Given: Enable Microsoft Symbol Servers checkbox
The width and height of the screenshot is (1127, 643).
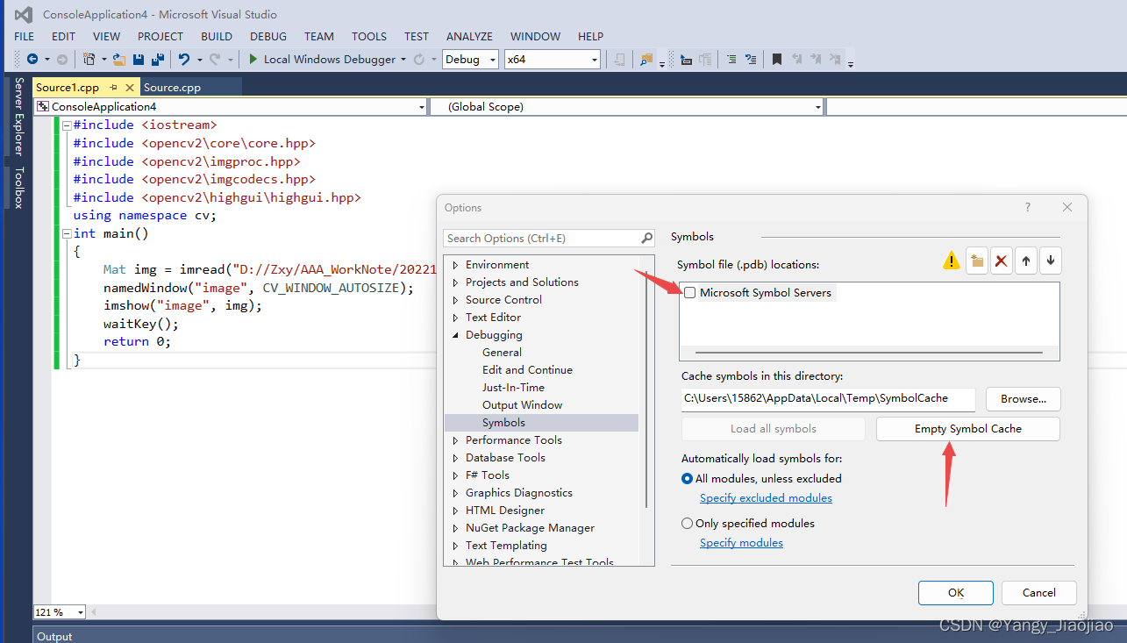Looking at the screenshot, I should pos(691,293).
